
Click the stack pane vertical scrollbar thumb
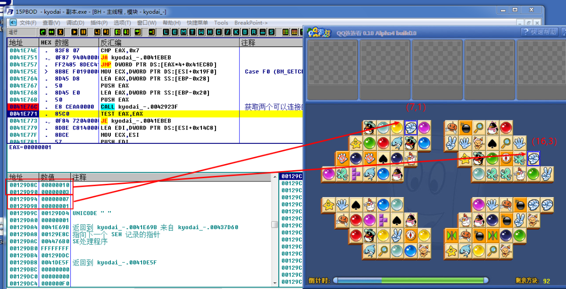[x=275, y=224]
